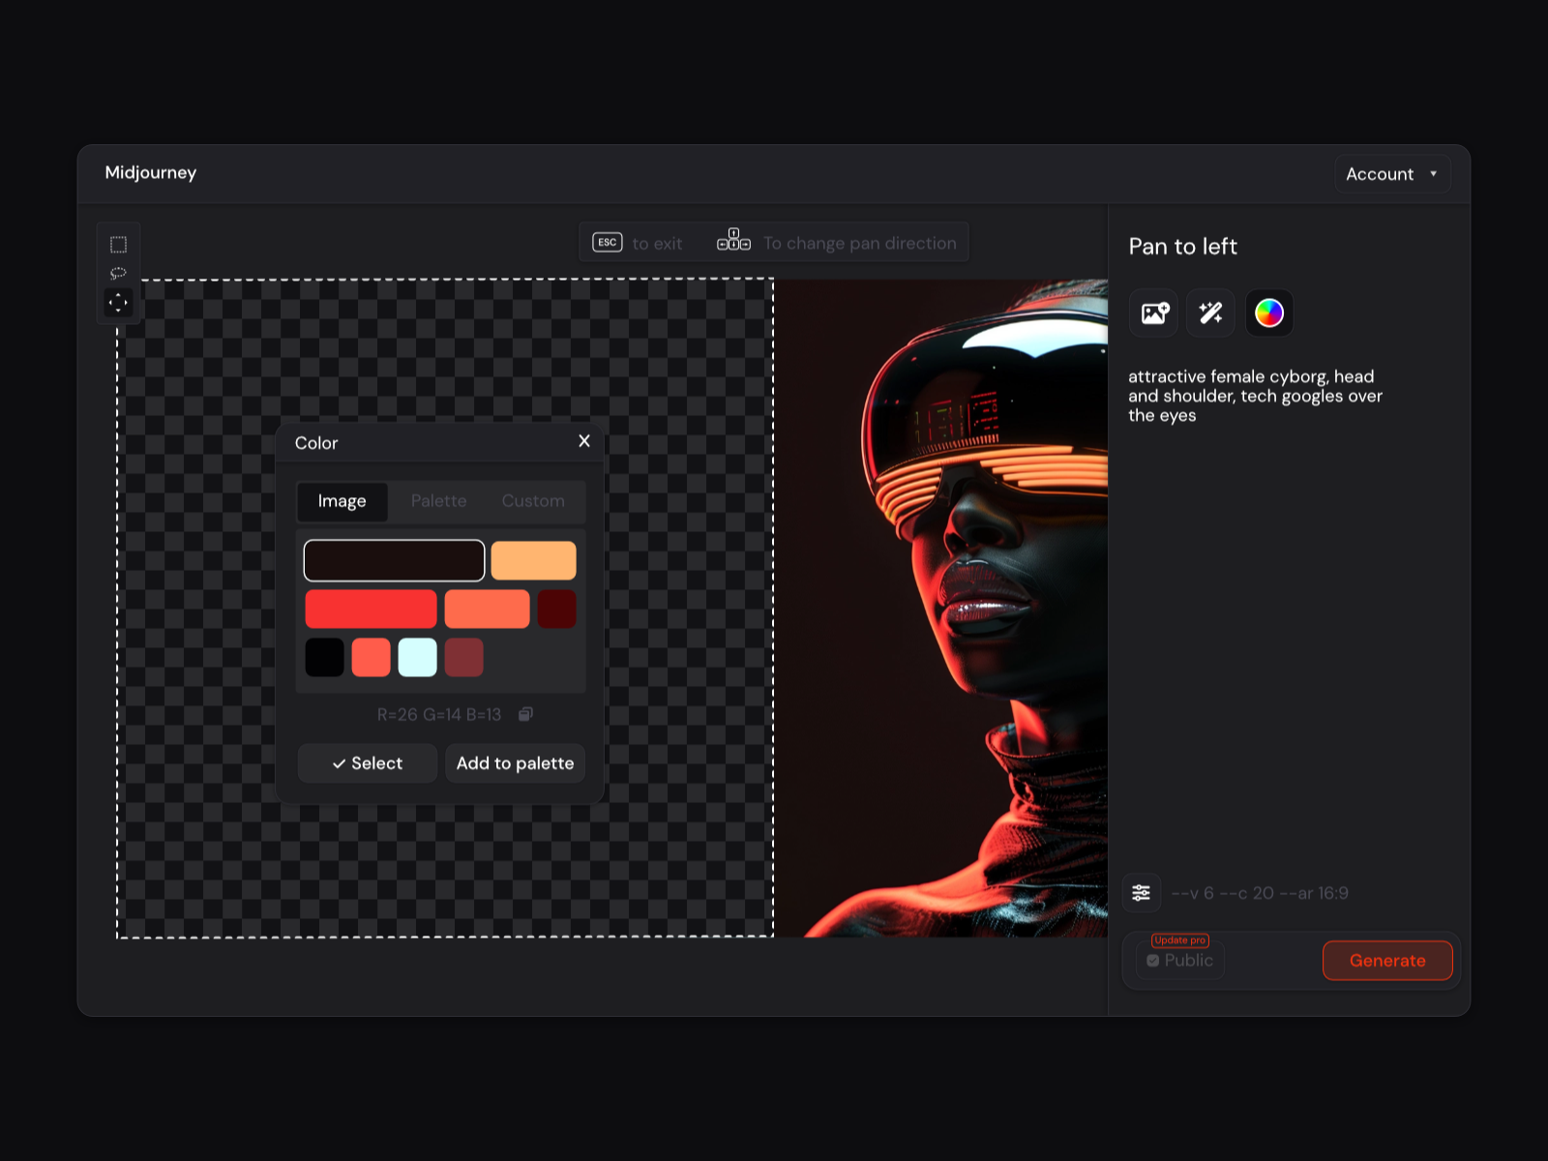Click Add to palette
Screen dimensions: 1548x1161
(515, 763)
